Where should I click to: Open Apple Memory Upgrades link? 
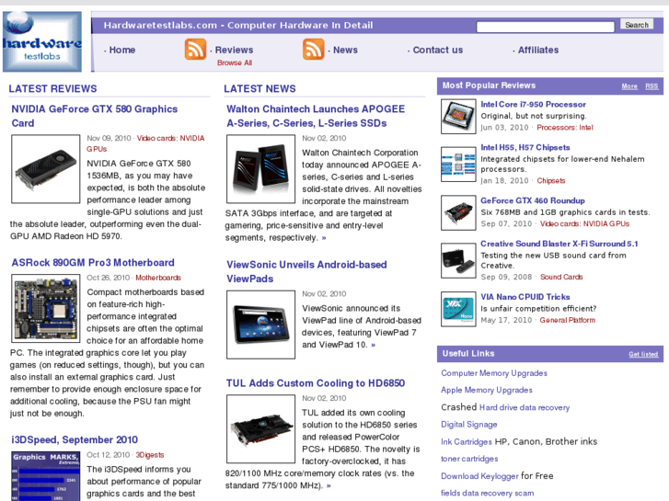coord(487,391)
